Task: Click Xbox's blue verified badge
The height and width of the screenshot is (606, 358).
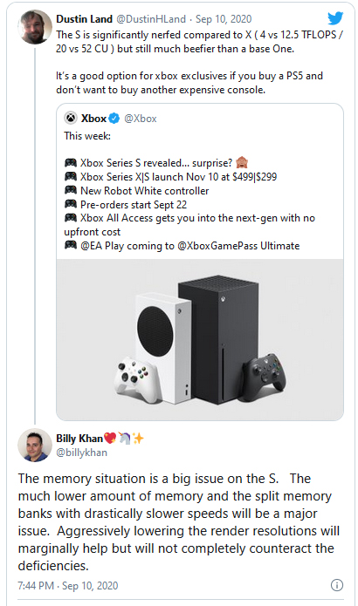Action: [114, 119]
